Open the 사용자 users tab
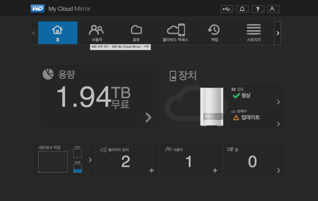Image resolution: width=318 pixels, height=201 pixels. (96, 33)
